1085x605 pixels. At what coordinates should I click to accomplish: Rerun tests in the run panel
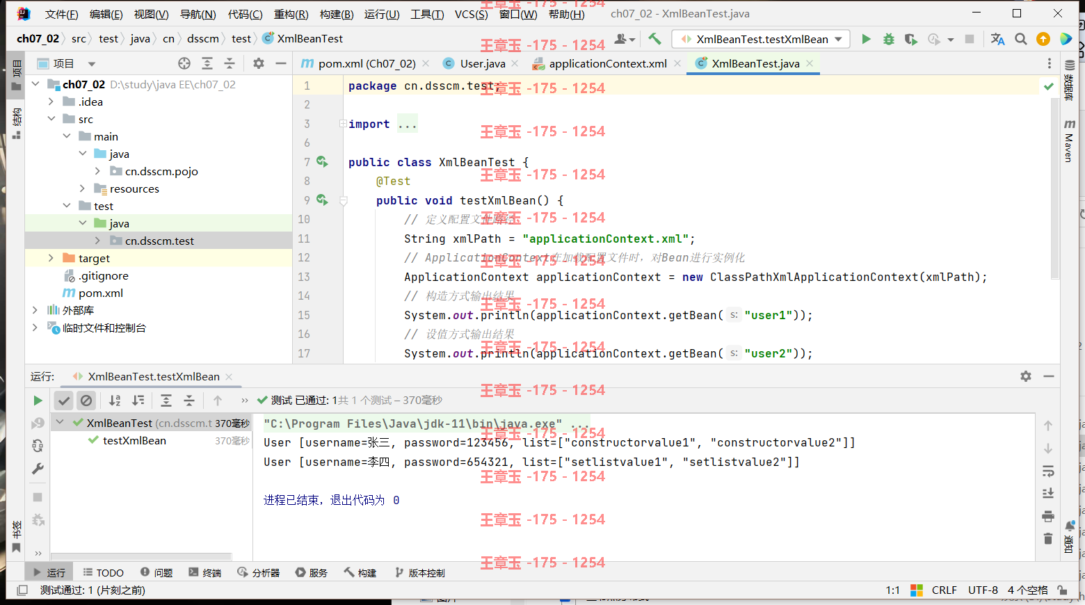(x=38, y=401)
